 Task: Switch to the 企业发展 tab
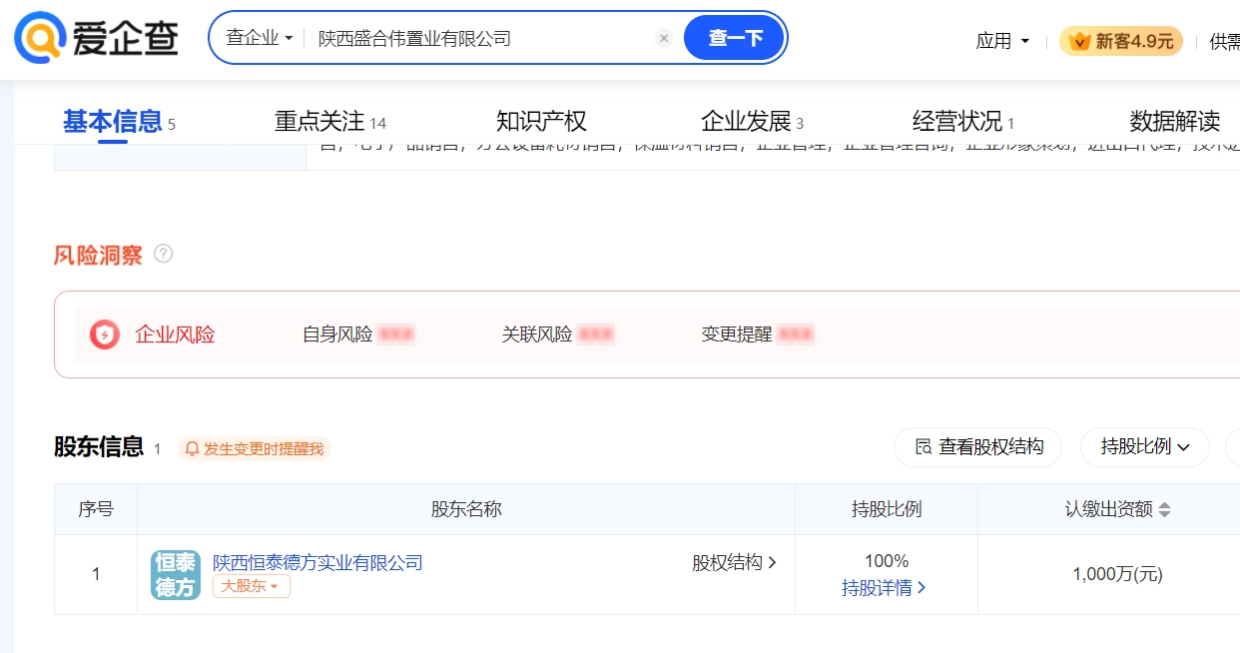click(x=752, y=122)
